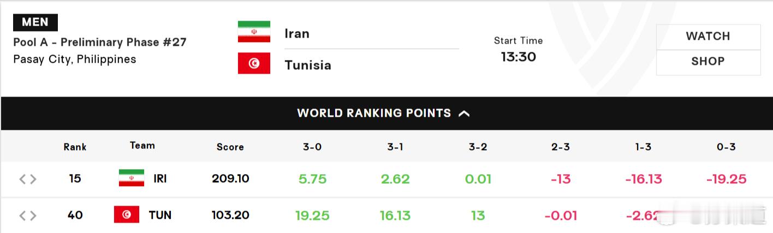The height and width of the screenshot is (233, 773).
Task: Collapse the World Ranking Points chevron
Action: [x=464, y=113]
